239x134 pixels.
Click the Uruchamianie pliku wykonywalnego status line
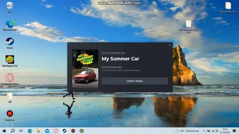[121, 70]
